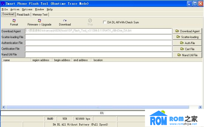Open the Action menu
Image resolution: width=204 pixels, height=127 pixels.
tap(15, 9)
